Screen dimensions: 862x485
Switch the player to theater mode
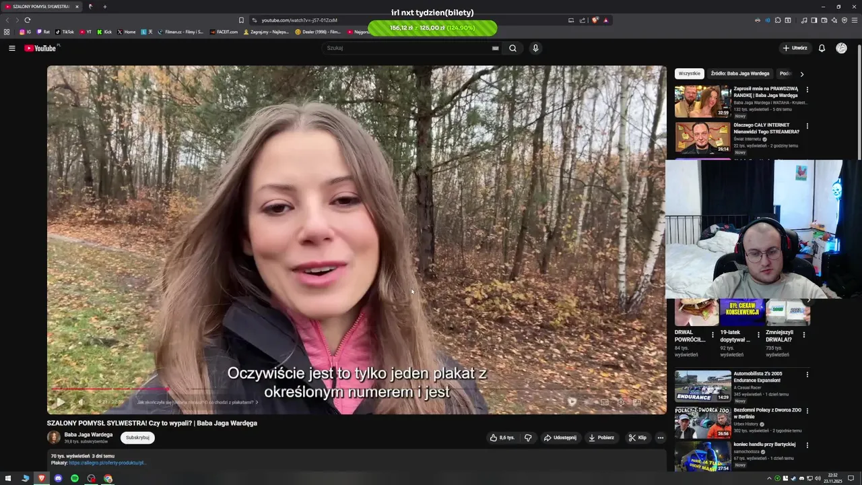pyautogui.click(x=637, y=402)
